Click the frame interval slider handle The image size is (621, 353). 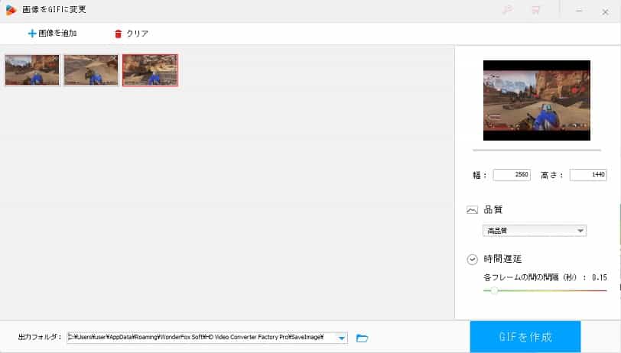(x=494, y=290)
